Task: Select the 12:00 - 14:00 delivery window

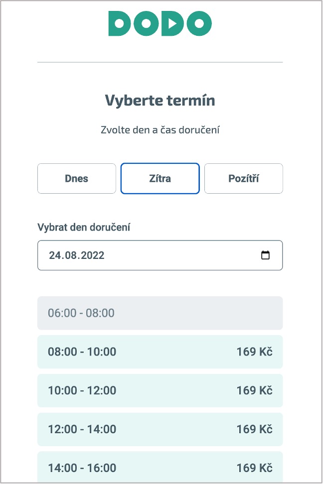Action: 160,429
